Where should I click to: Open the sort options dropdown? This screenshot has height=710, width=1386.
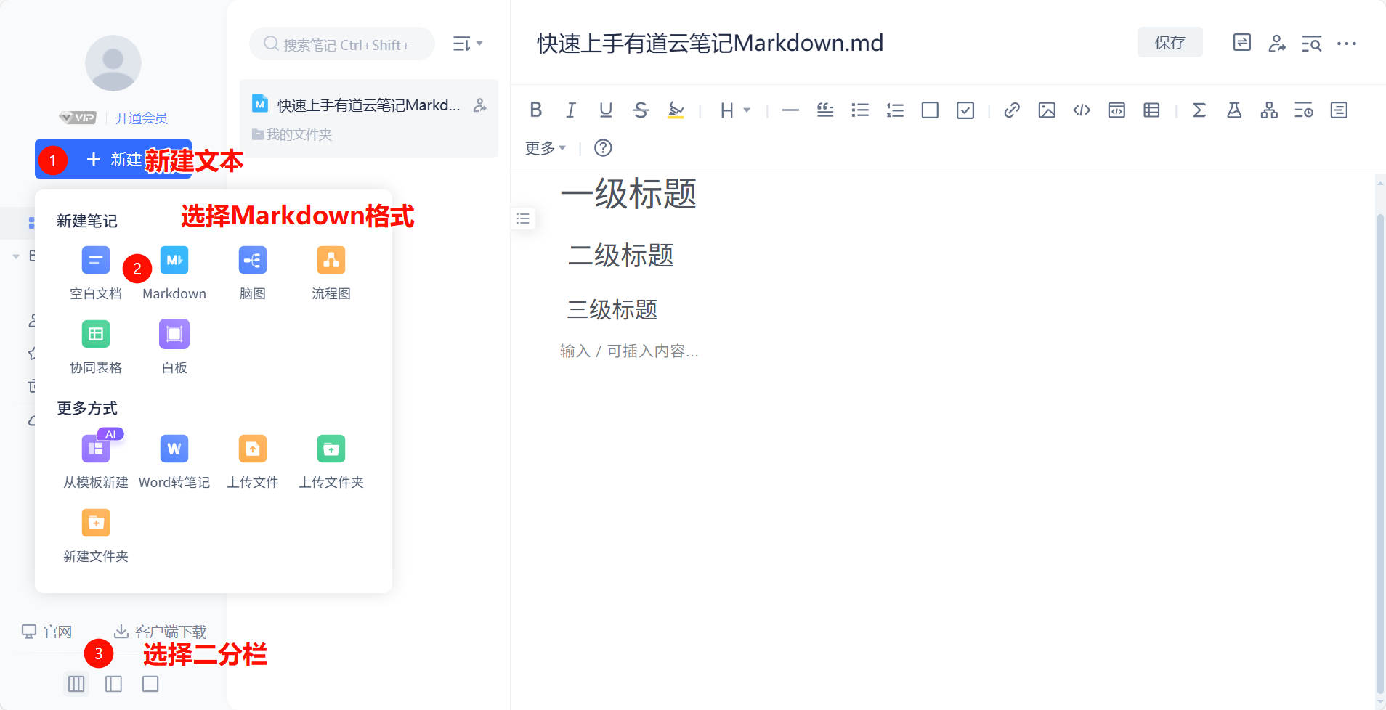tap(468, 44)
